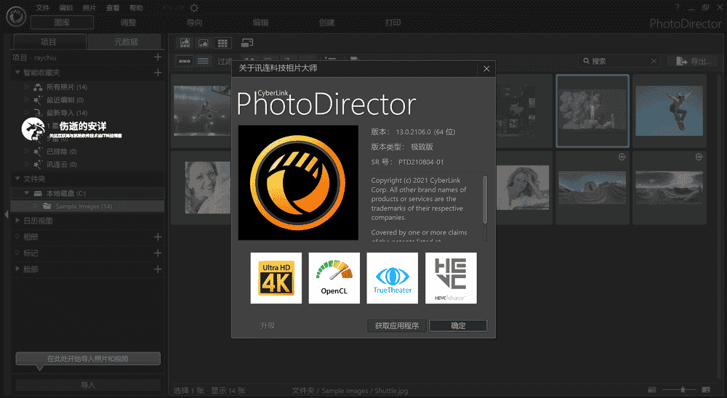Click the 导出 export button

point(694,61)
